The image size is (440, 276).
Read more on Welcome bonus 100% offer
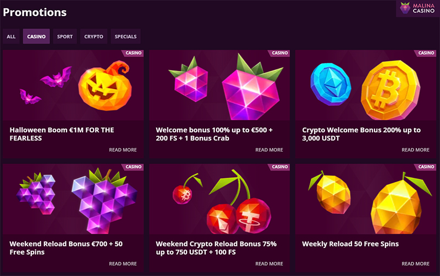tap(269, 150)
